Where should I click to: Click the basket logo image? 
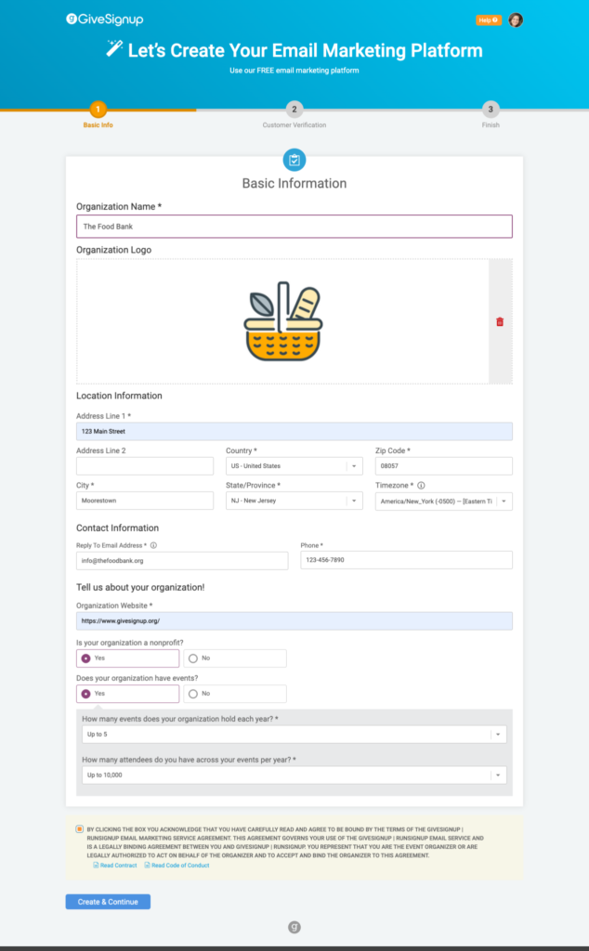click(x=283, y=320)
